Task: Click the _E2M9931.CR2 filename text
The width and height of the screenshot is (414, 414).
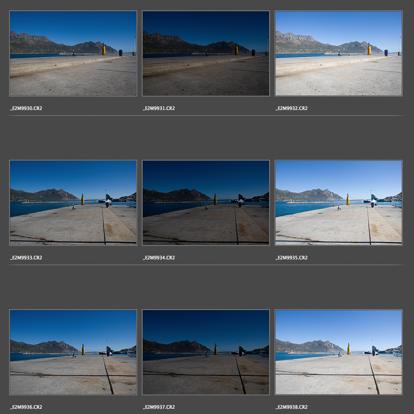Action: pyautogui.click(x=159, y=108)
